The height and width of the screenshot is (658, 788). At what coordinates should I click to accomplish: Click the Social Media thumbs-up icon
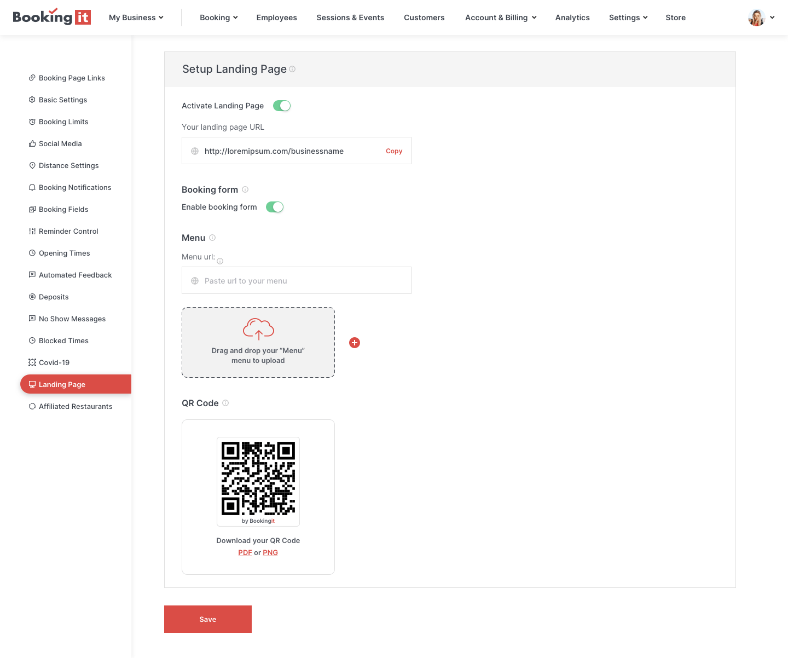[32, 143]
